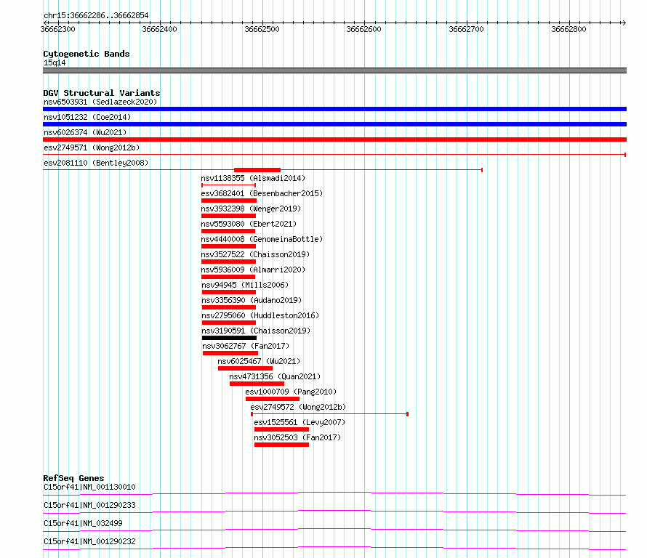Click red bar under nsv94945 (Mills2006)
Image resolution: width=647 pixels, height=558 pixels.
229,292
